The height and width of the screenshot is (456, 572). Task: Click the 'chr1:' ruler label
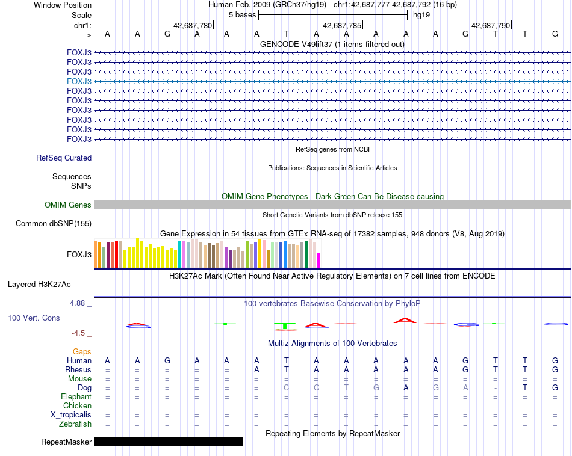pyautogui.click(x=82, y=25)
